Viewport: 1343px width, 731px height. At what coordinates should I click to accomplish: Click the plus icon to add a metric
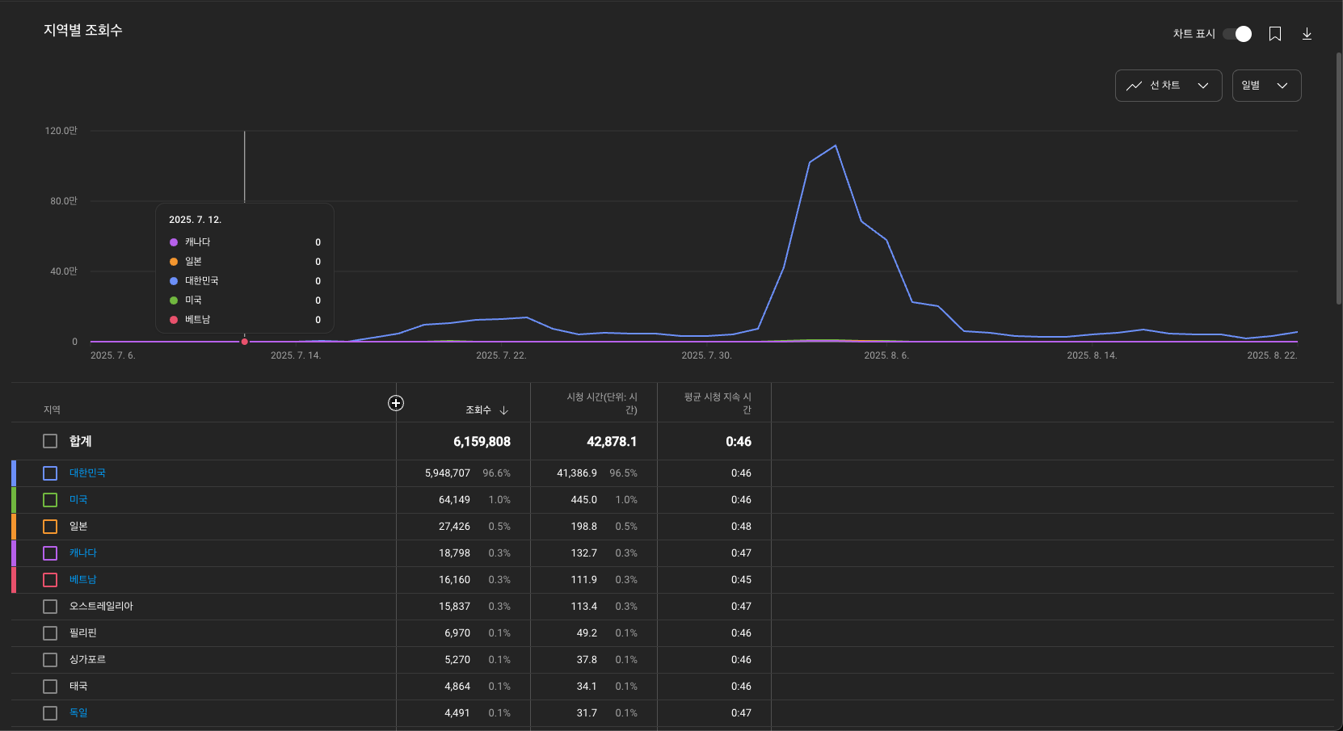(396, 403)
